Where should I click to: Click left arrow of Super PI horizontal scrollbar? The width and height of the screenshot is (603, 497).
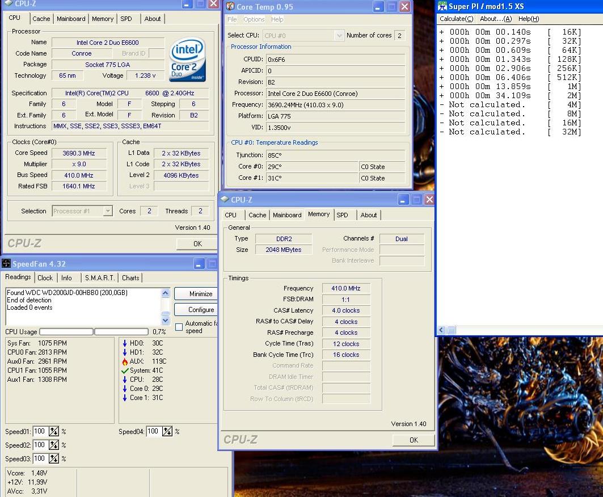click(x=441, y=330)
